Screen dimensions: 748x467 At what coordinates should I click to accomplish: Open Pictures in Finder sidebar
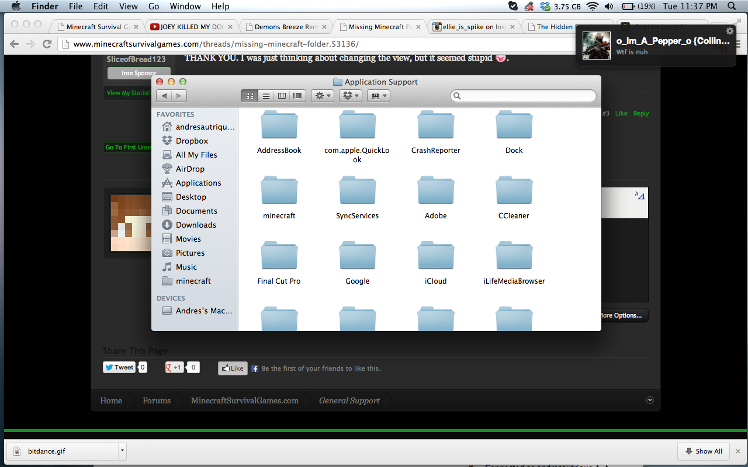point(183,253)
